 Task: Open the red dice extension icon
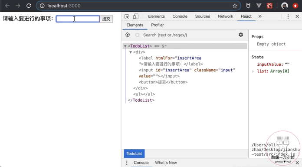(x=269, y=6)
